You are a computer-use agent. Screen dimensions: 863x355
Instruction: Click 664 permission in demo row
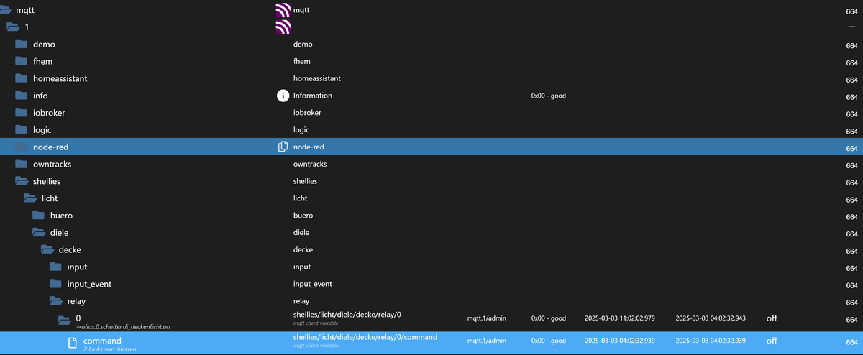coord(852,45)
